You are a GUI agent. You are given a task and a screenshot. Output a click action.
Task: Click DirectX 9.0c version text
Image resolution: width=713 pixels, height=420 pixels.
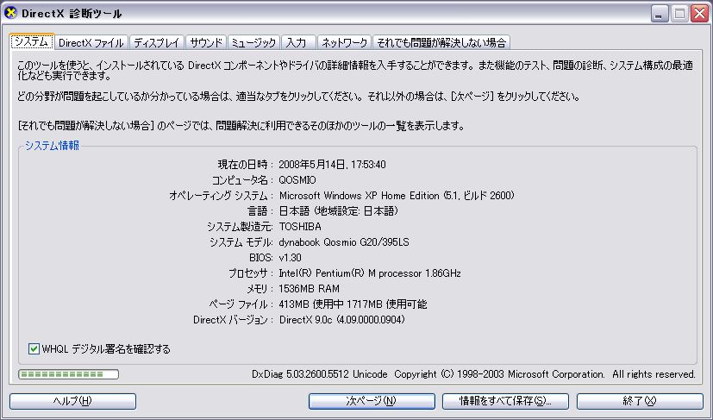tap(342, 320)
